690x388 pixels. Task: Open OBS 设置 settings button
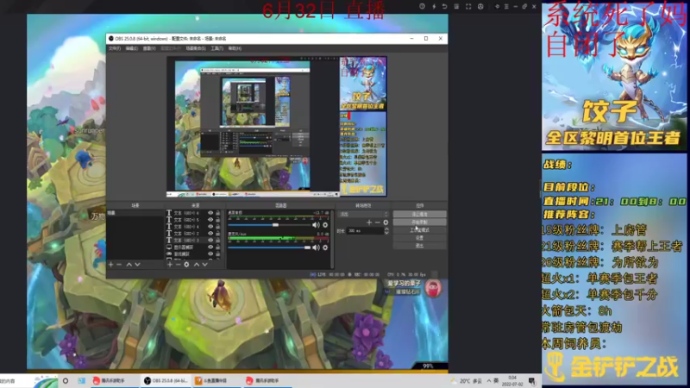[419, 238]
